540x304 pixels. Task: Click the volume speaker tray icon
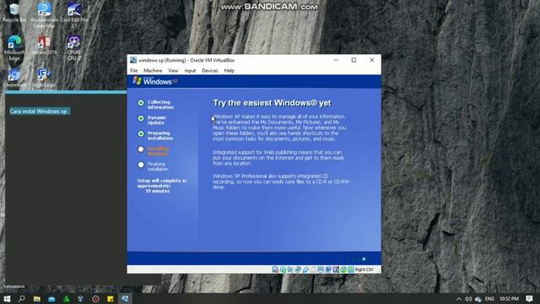(x=468, y=299)
